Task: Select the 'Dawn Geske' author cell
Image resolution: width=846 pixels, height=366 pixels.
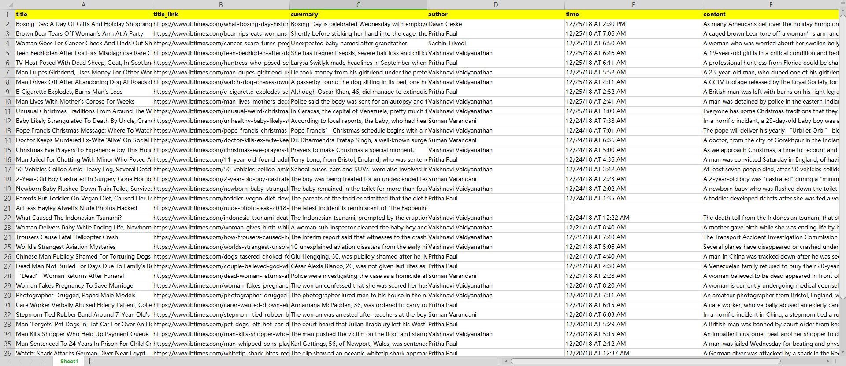Action: [496, 24]
